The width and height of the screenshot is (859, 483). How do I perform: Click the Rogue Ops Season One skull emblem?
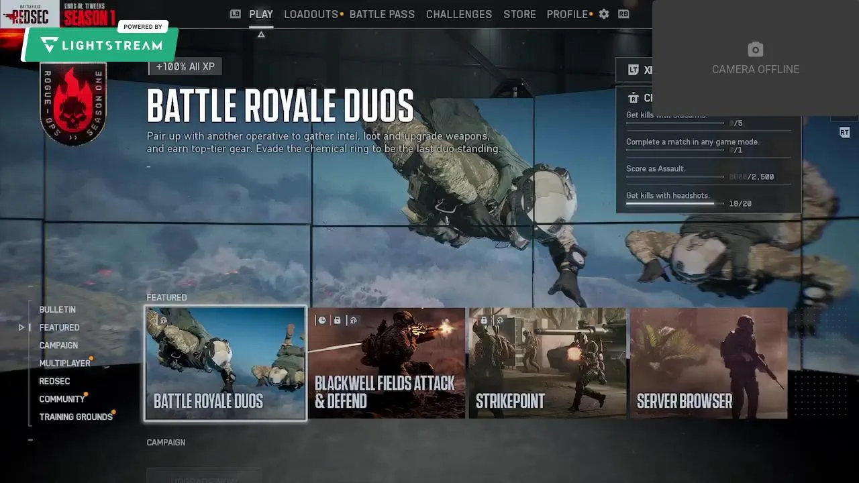[72, 103]
